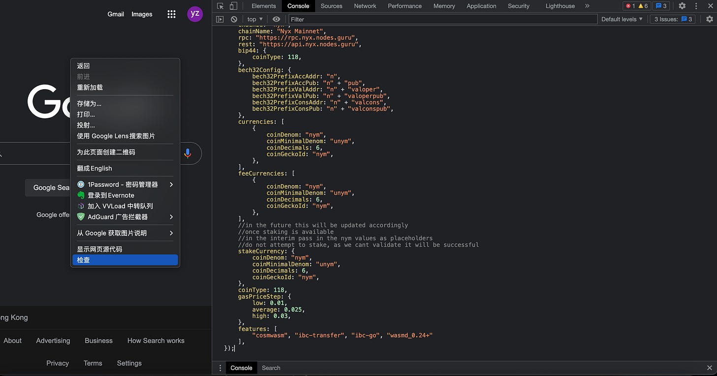Open the yz account avatar

(195, 14)
